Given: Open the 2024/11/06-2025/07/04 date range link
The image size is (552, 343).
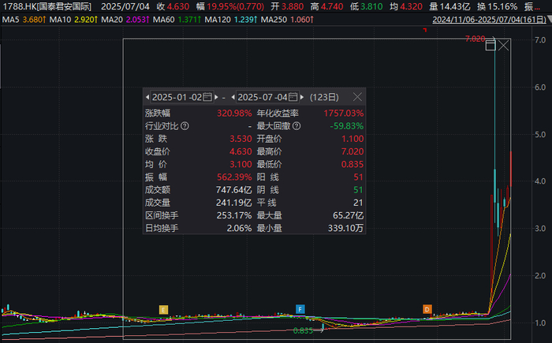Looking at the screenshot, I should 489,20.
